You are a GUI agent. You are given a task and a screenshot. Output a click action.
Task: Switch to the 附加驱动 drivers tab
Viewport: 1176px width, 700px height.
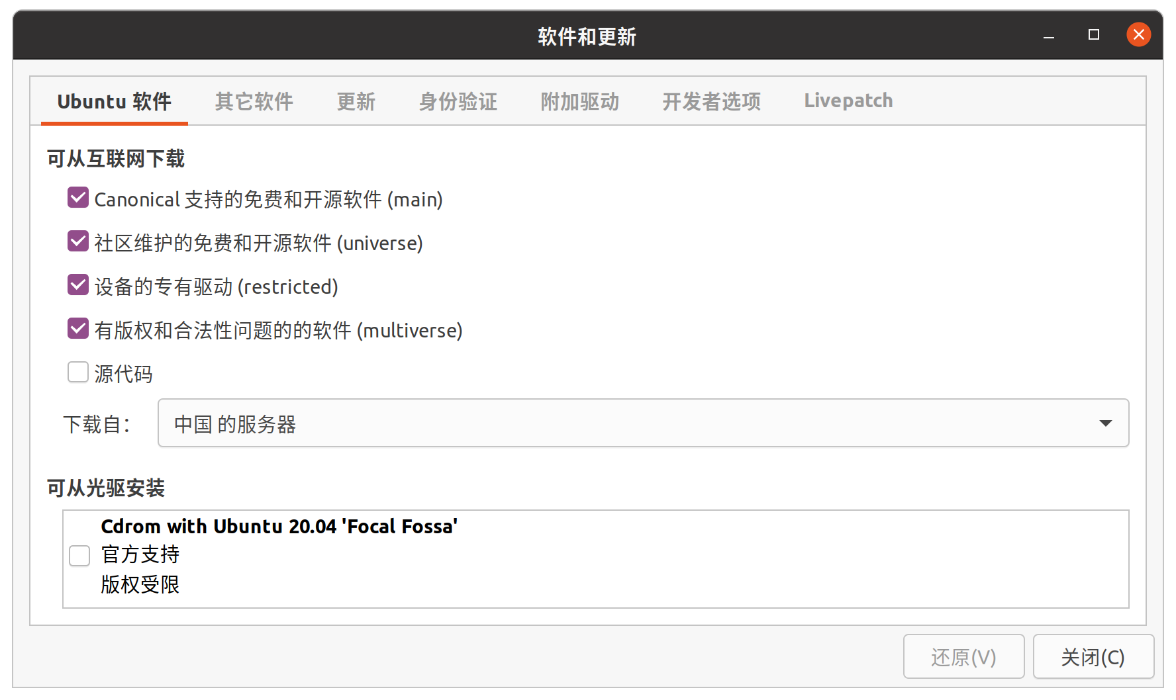pos(579,101)
